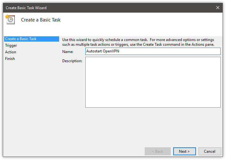Click the Create Basic Task Wizard title bar text
The height and width of the screenshot is (160, 226).
tap(26, 8)
